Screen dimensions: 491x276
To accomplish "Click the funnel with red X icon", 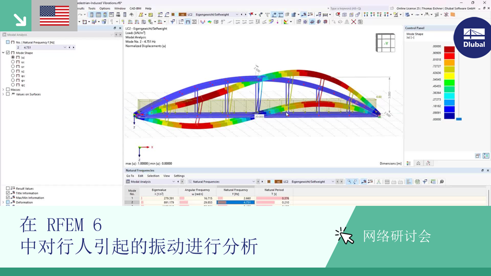I will pos(251,14).
